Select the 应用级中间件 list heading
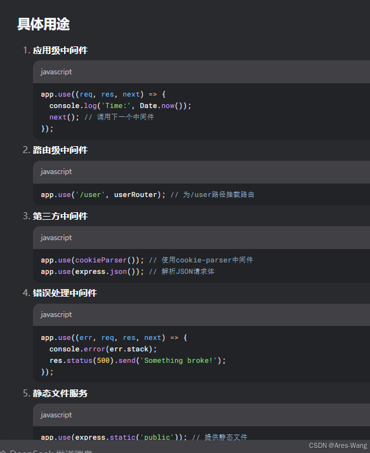Image resolution: width=370 pixels, height=453 pixels. point(60,50)
